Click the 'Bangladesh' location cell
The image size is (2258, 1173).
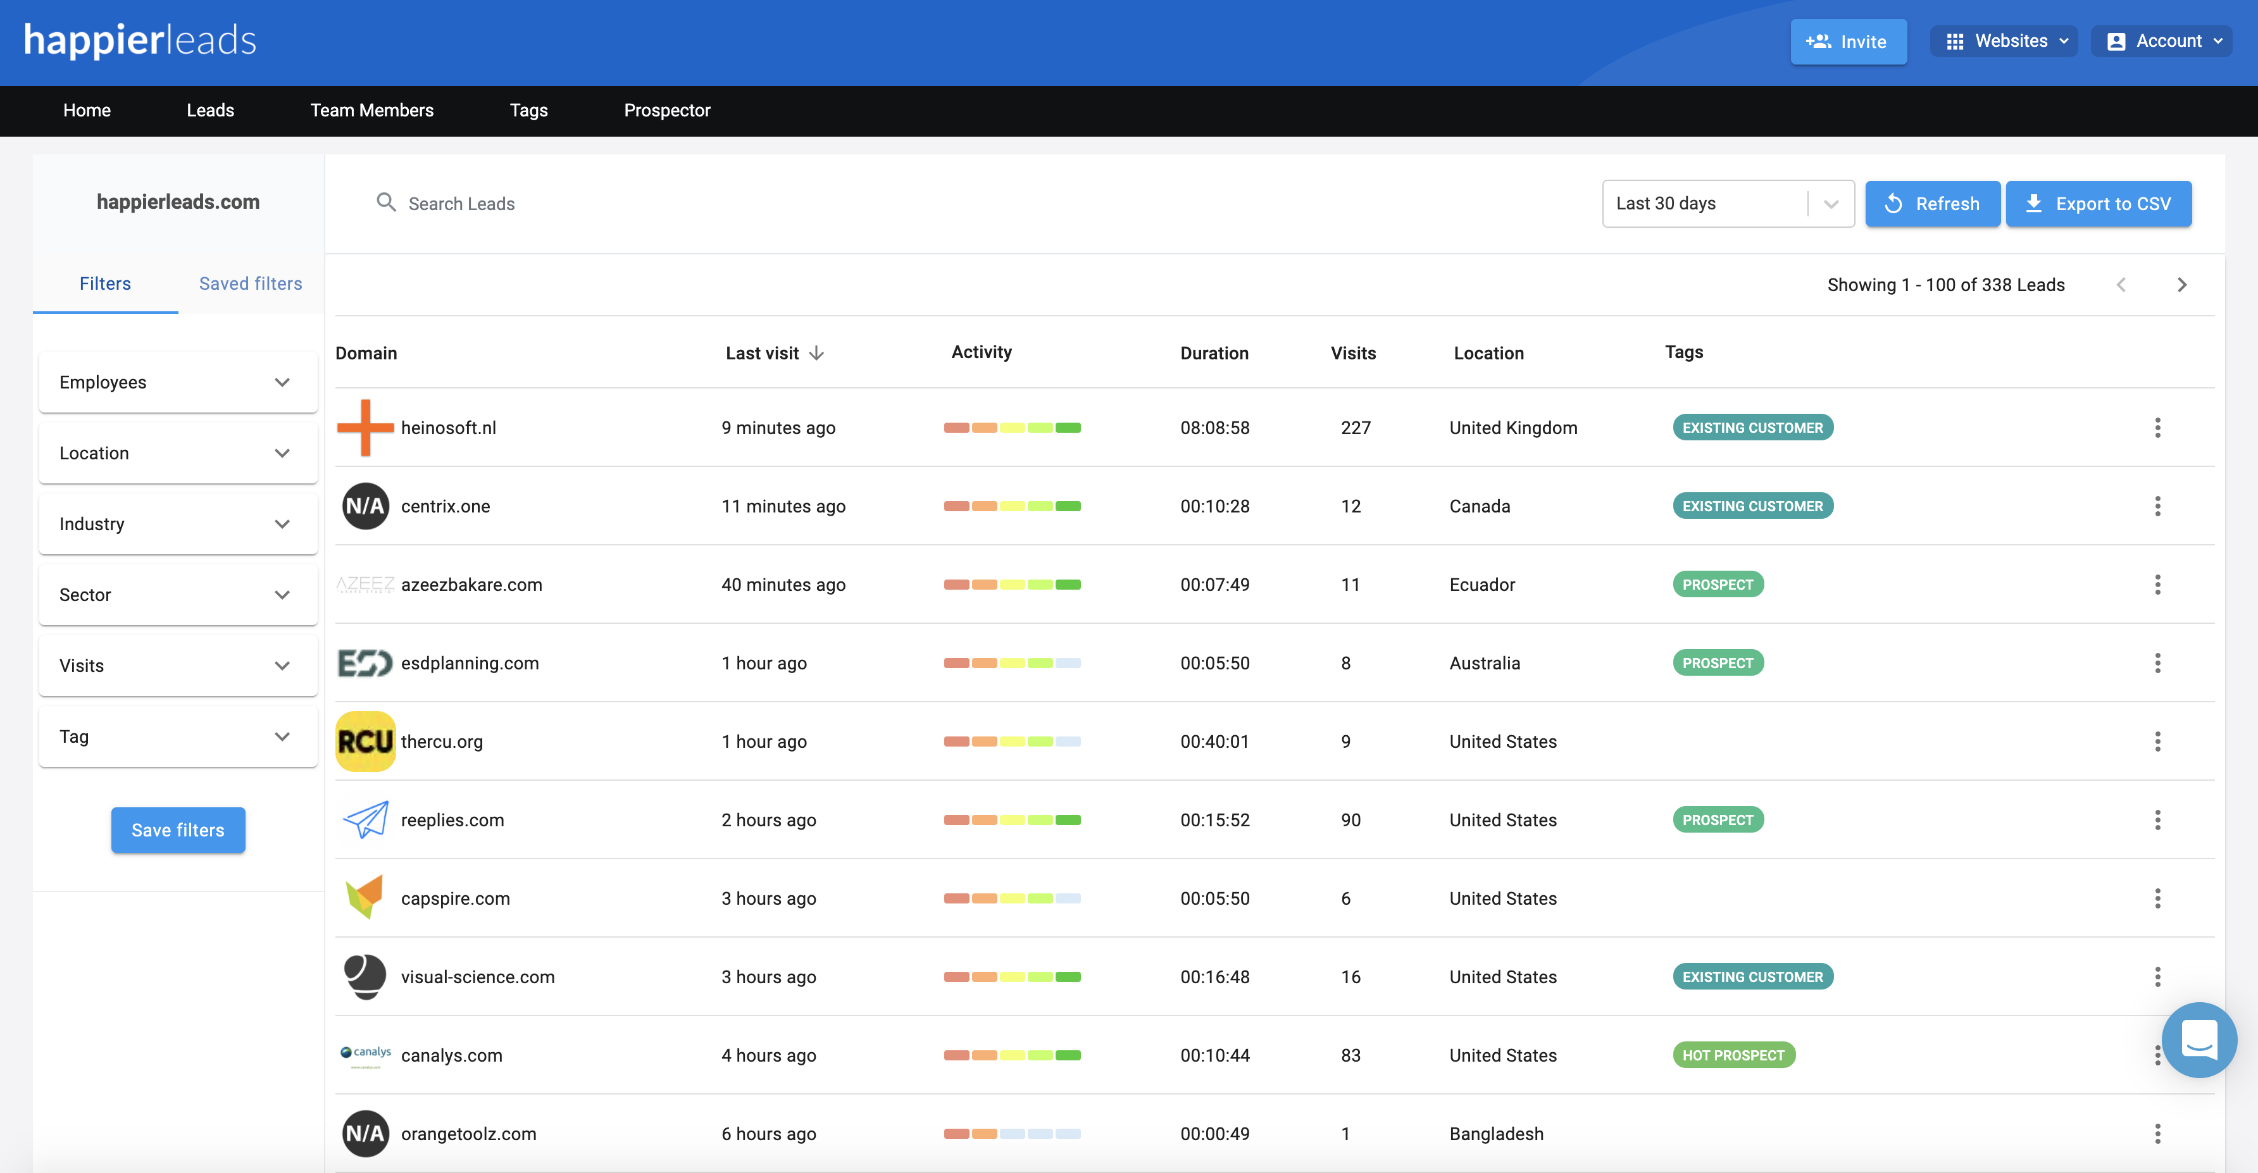click(x=1495, y=1134)
